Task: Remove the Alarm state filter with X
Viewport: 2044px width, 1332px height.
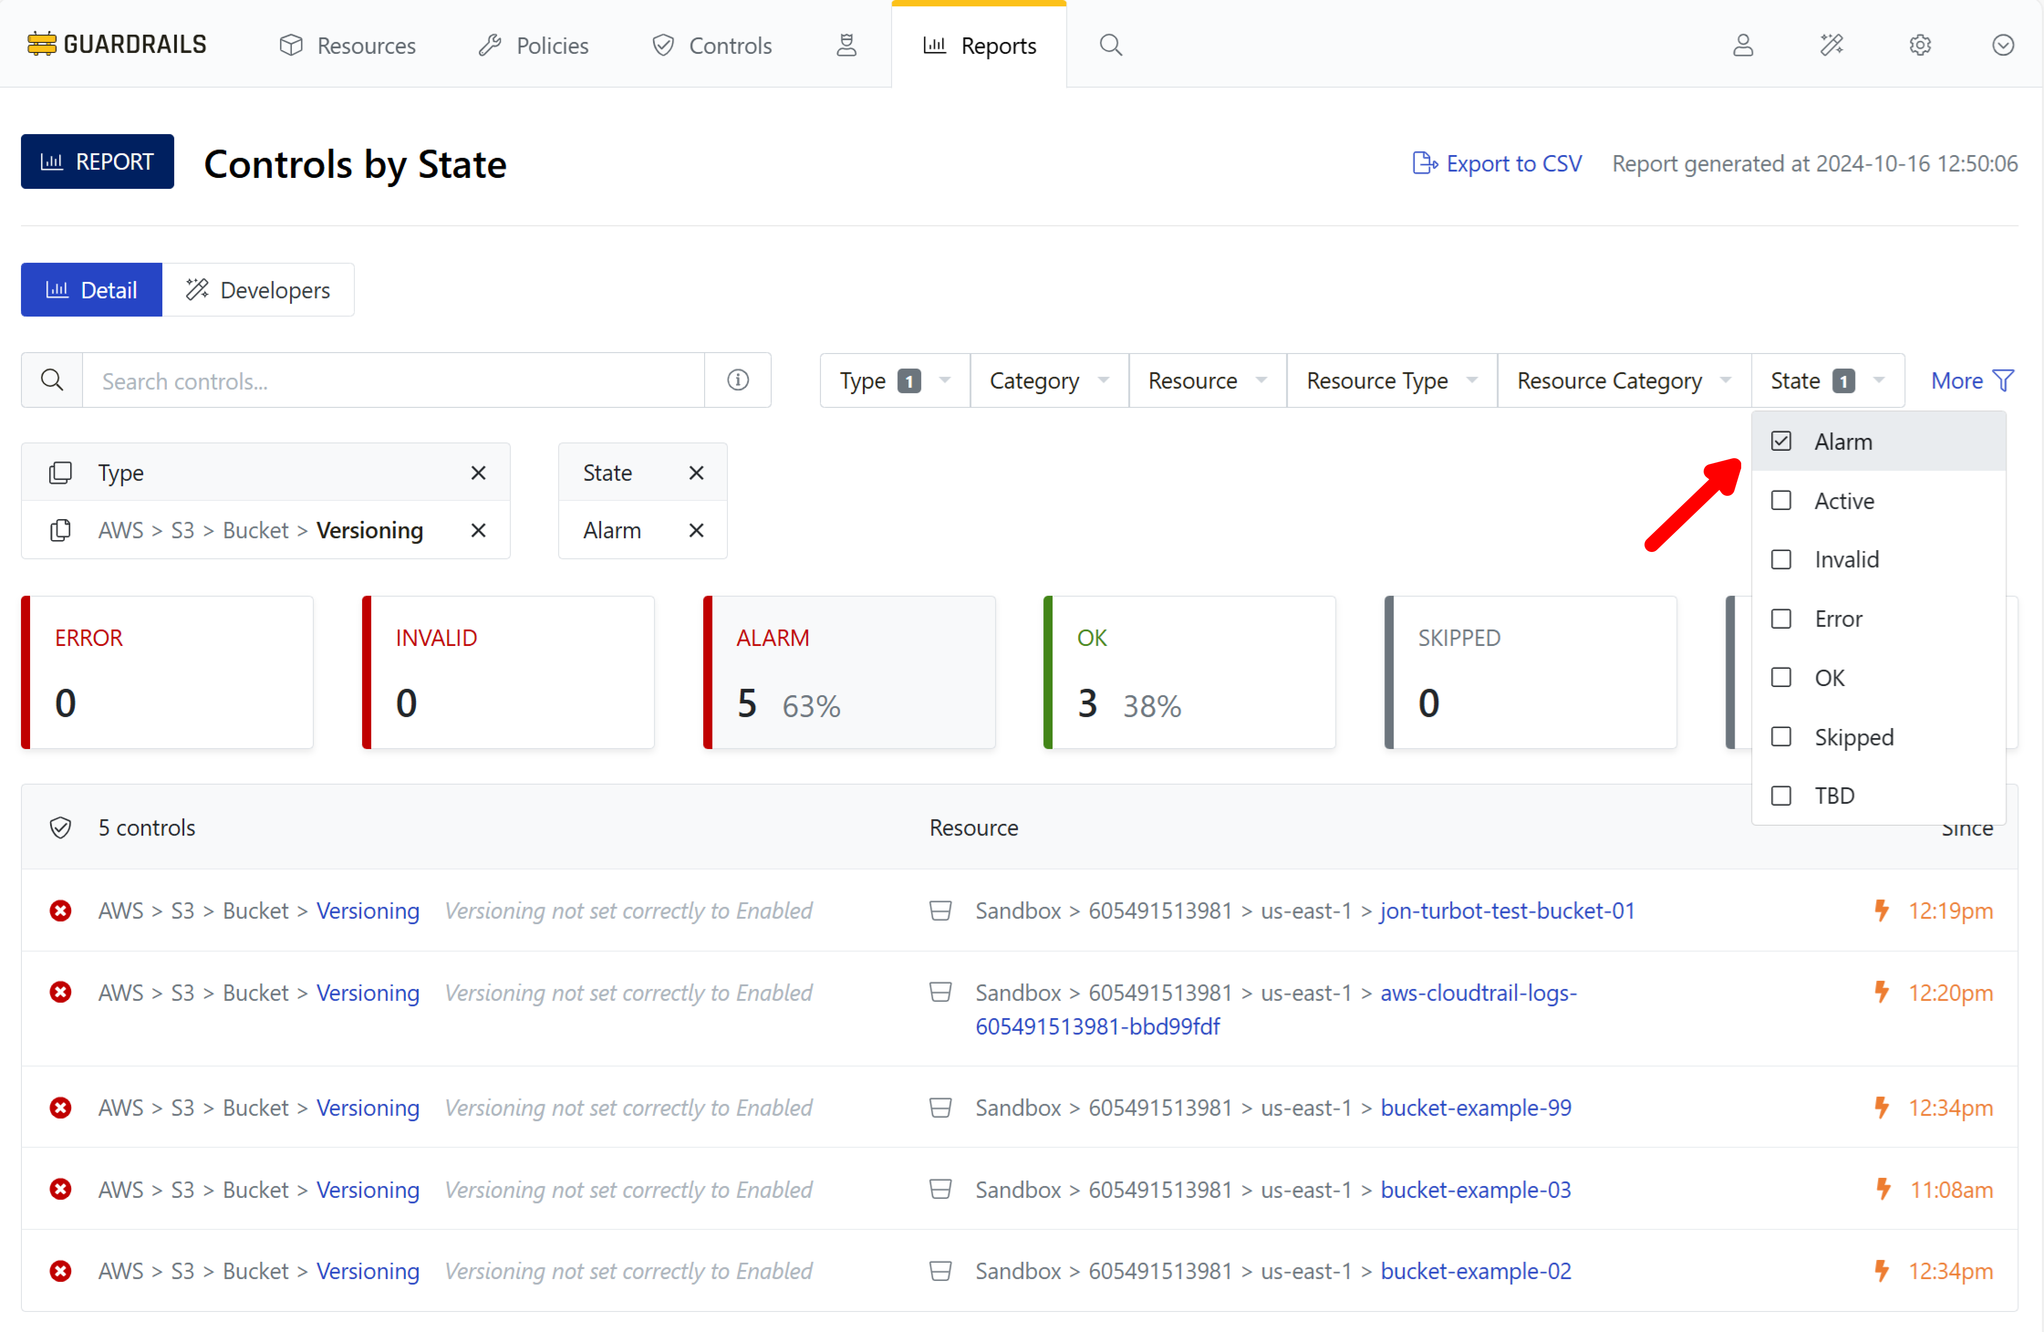Action: point(695,531)
